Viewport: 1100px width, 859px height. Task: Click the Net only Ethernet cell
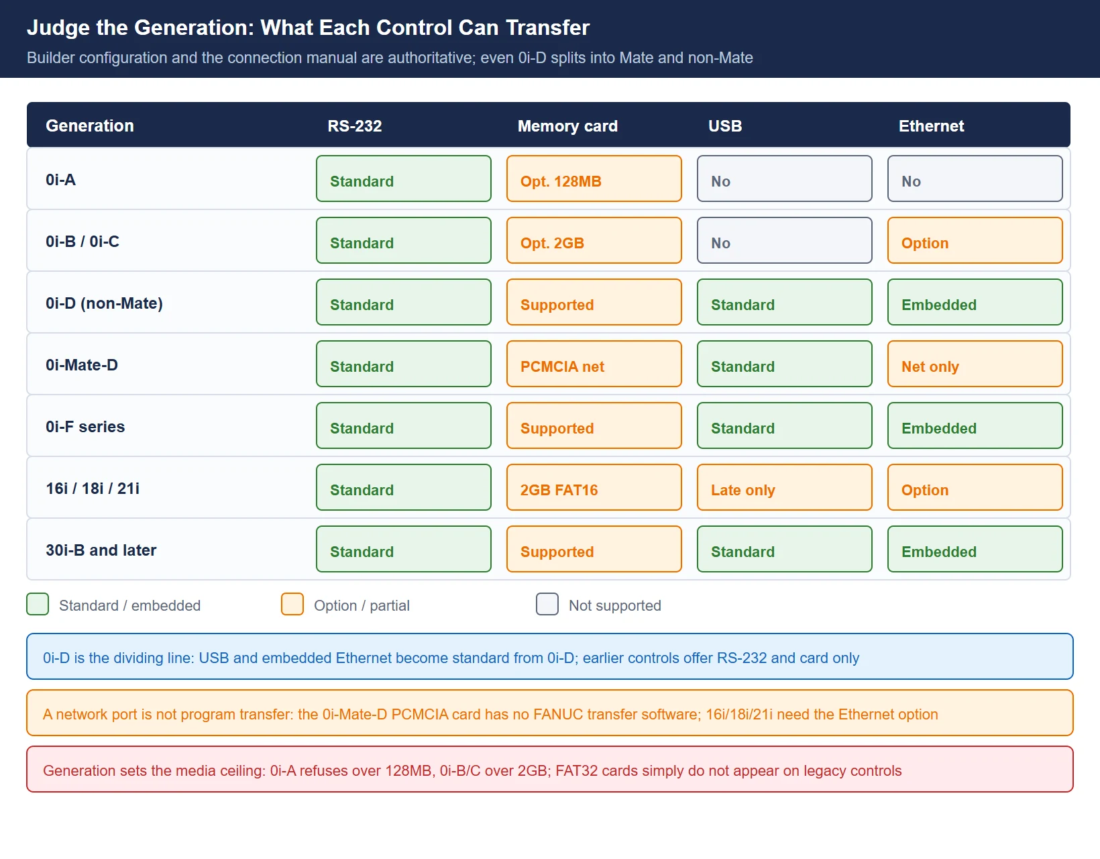click(975, 364)
